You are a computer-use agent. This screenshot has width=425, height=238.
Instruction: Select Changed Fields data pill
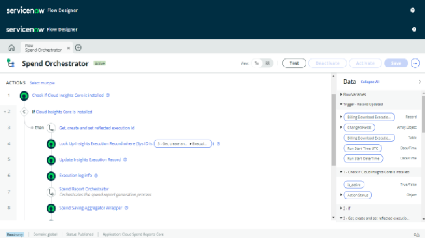point(360,127)
